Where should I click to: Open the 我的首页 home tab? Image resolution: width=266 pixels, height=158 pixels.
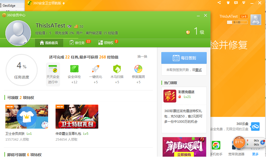(49, 43)
